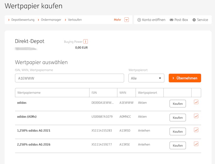Click the plus icon beside Konto eröffnen

point(139,20)
